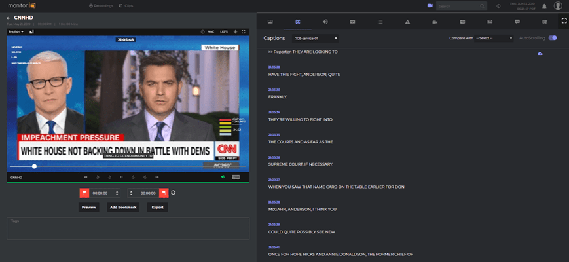Click caption text 'SUPREME COURT, IF NECESSARY.'
Viewport: 569px width, 262px height.
[x=301, y=164]
